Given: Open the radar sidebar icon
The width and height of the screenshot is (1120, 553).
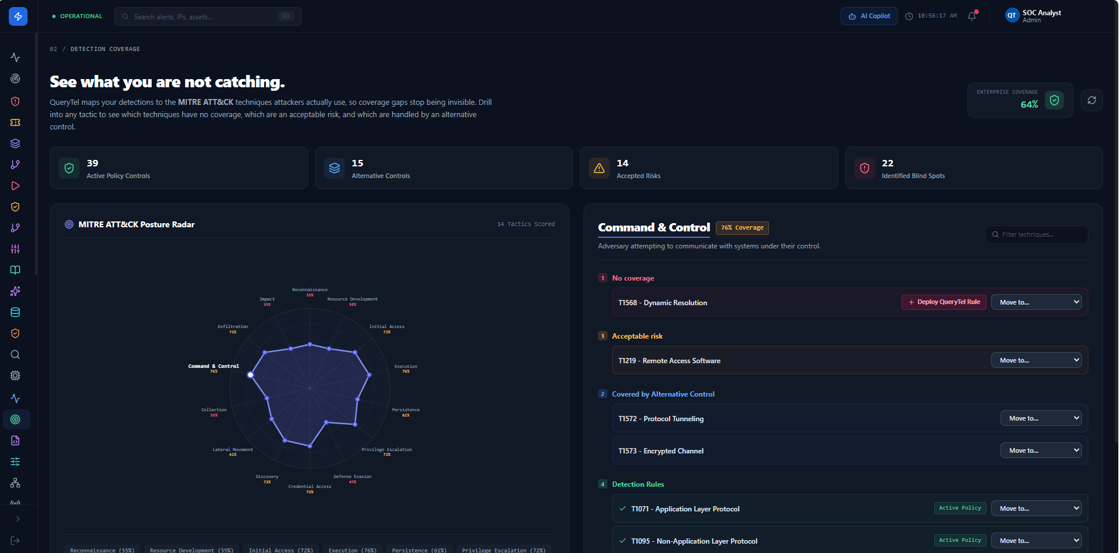Looking at the screenshot, I should (15, 78).
